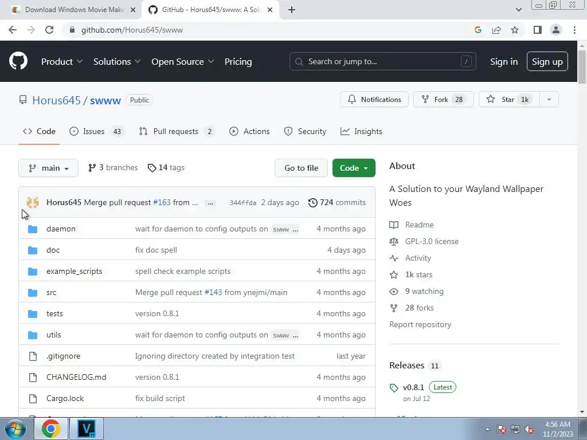Star the repository with Star button

tap(509, 100)
